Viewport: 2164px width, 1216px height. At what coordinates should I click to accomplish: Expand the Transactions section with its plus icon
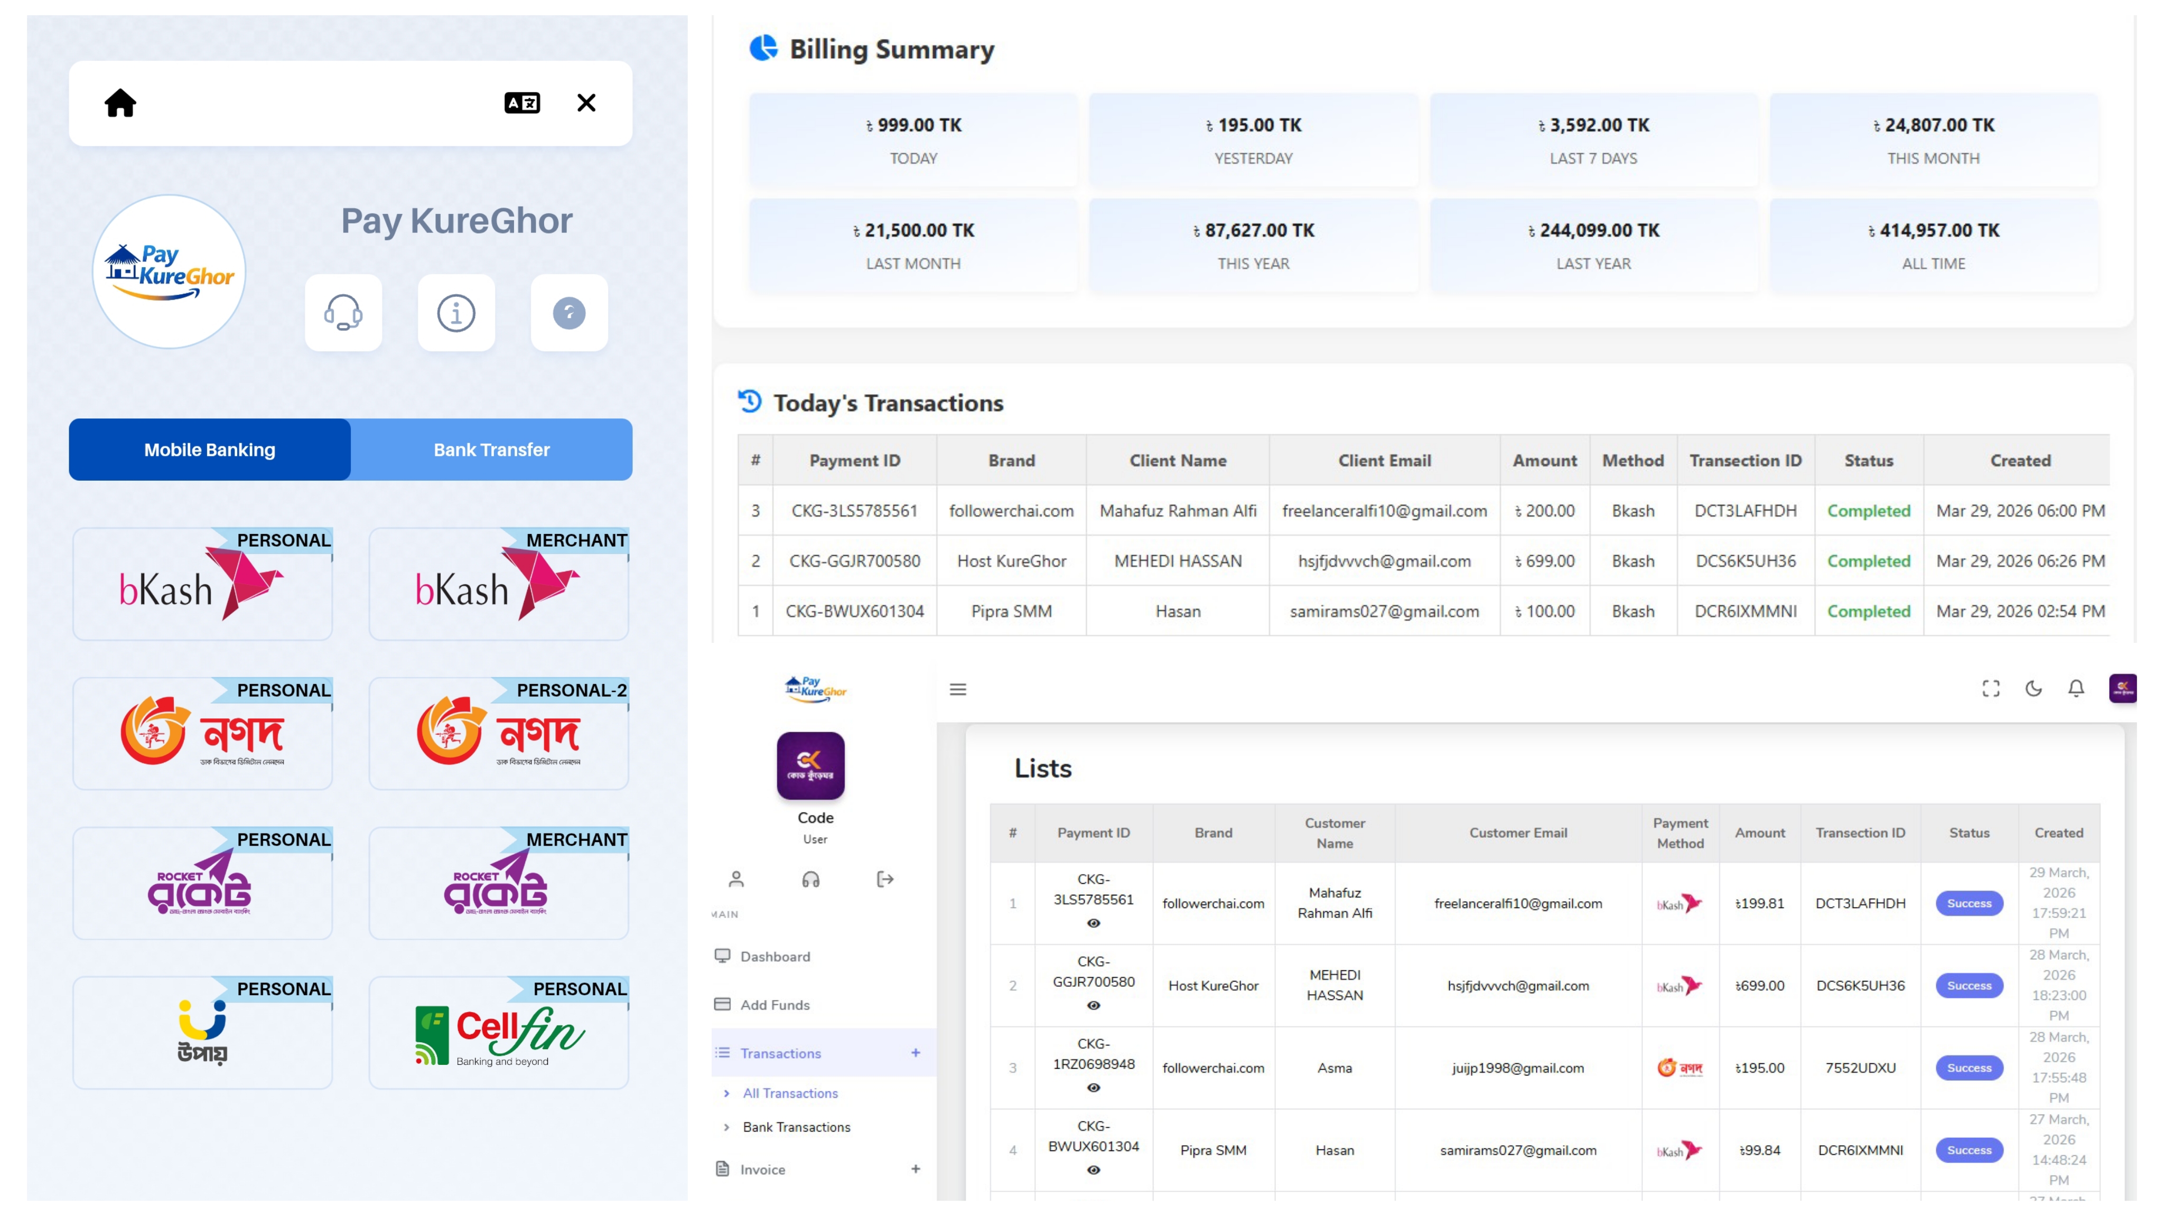tap(916, 1052)
